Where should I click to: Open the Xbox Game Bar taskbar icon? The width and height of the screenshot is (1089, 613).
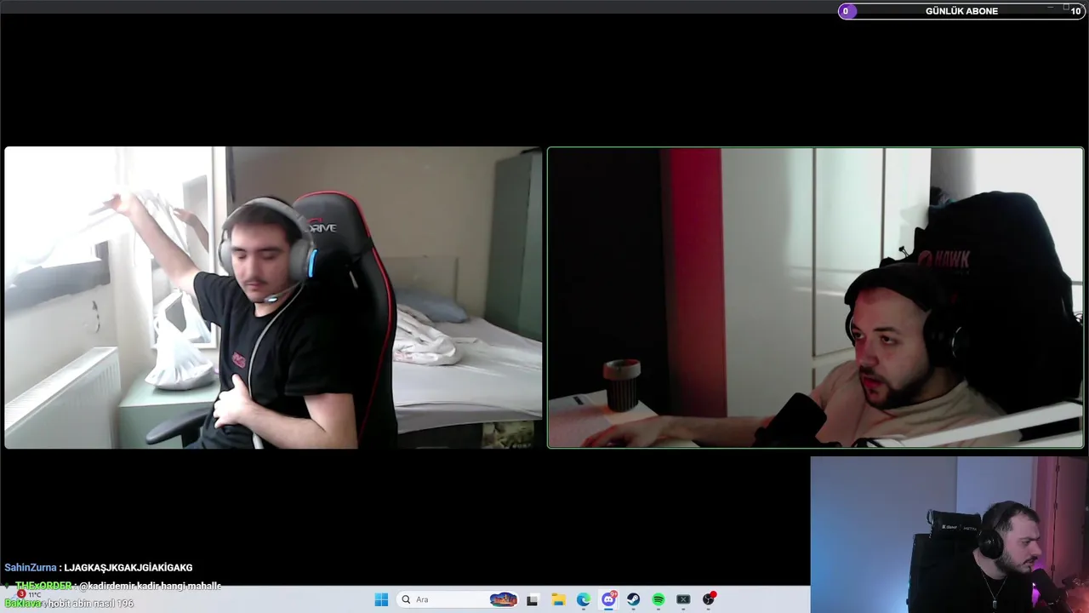point(683,599)
